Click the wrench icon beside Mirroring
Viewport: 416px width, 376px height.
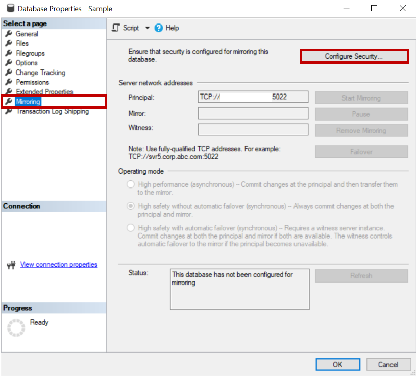click(x=9, y=102)
